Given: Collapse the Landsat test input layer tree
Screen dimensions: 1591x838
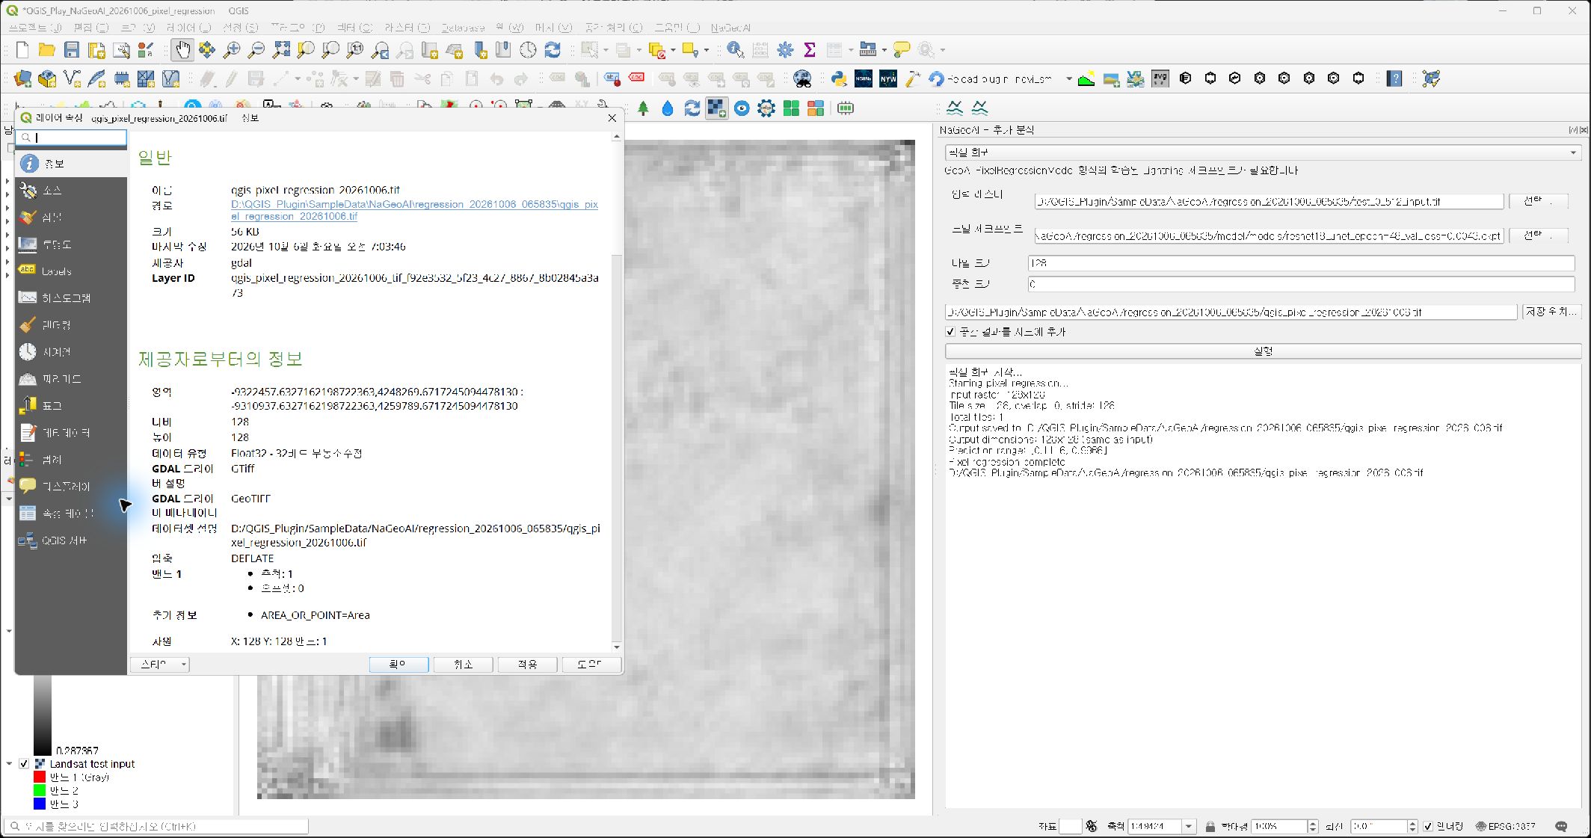Looking at the screenshot, I should click(9, 764).
